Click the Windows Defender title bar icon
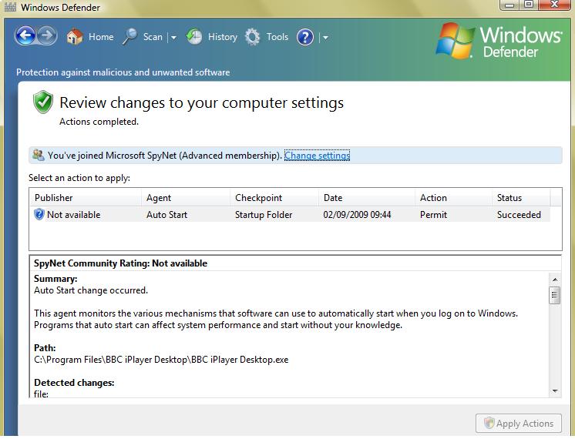Viewport: 575px width, 439px height. pos(10,7)
